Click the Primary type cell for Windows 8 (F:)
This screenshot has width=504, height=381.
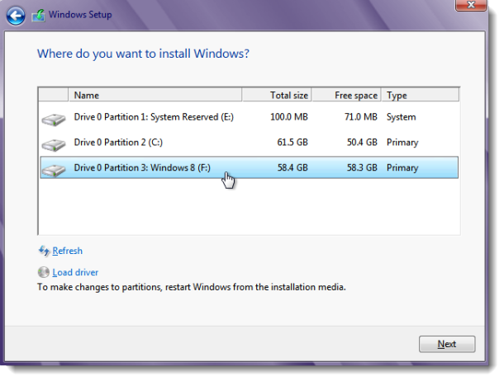coord(402,167)
